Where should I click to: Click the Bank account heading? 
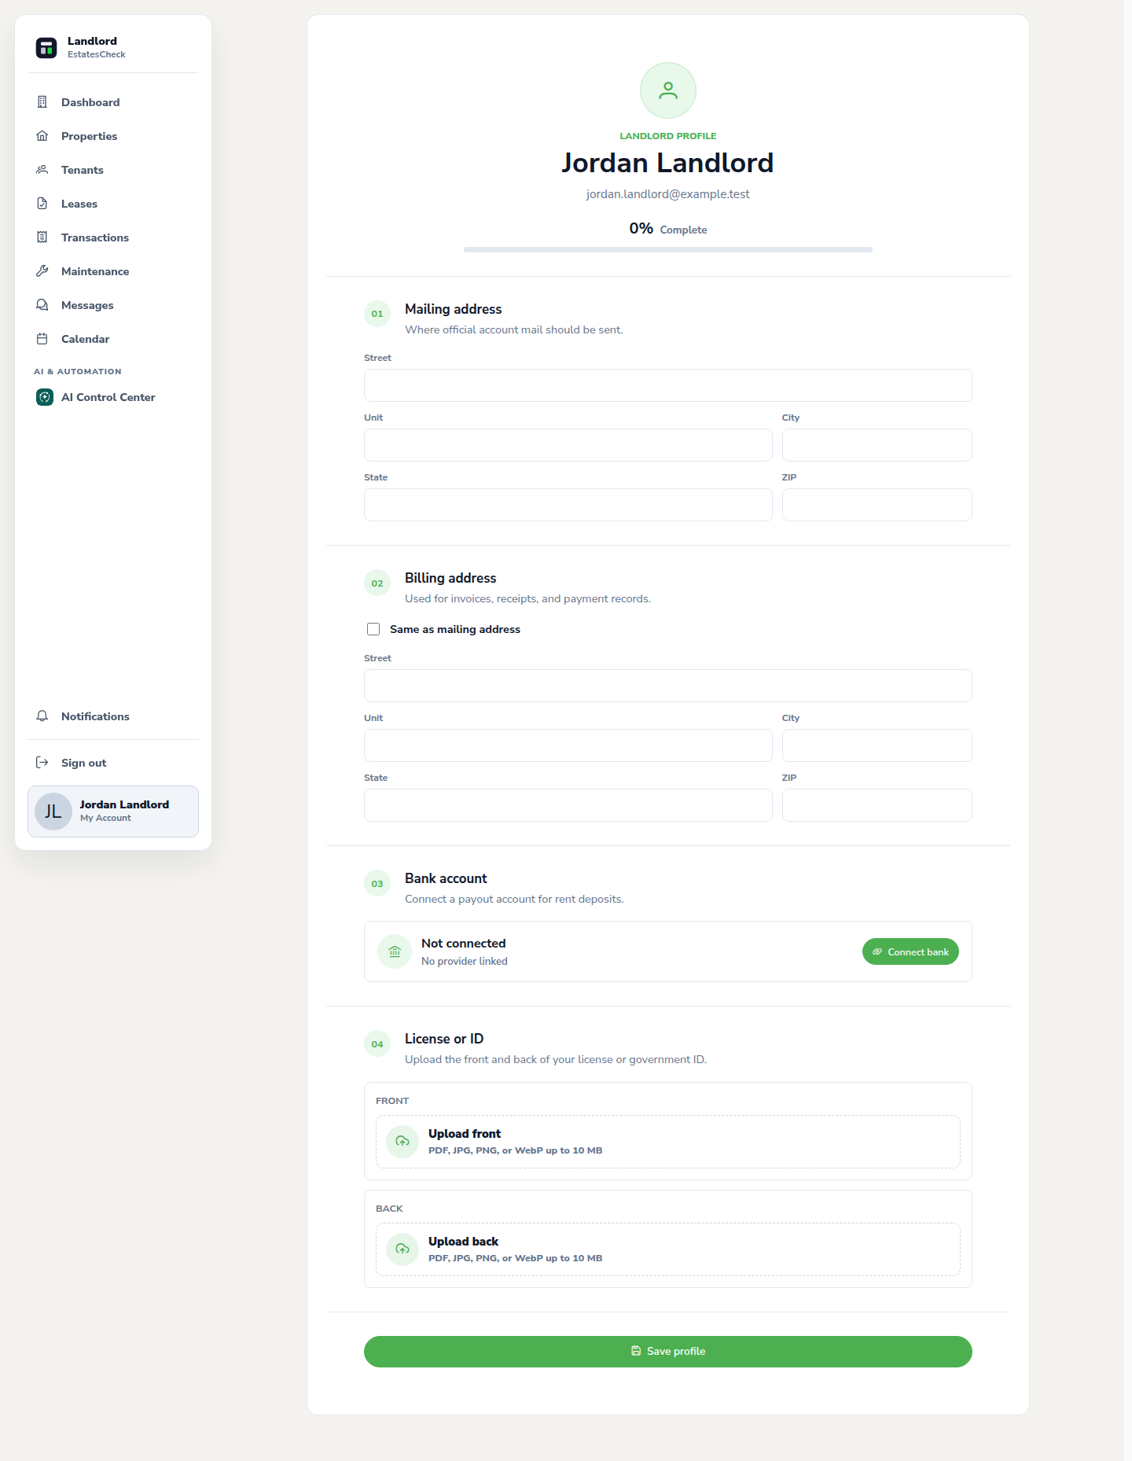coord(446,878)
